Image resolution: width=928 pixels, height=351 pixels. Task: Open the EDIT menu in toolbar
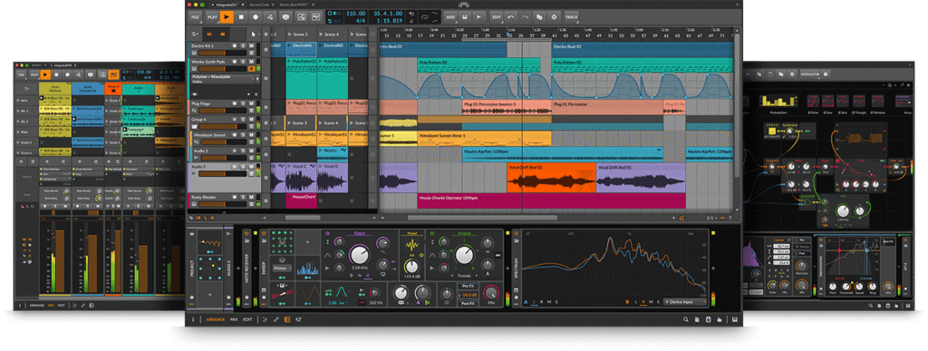pyautogui.click(x=496, y=16)
